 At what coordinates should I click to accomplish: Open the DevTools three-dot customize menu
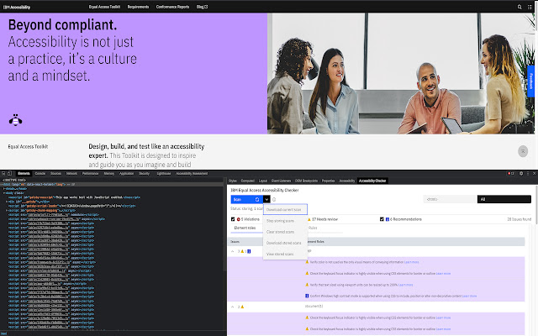(x=528, y=174)
